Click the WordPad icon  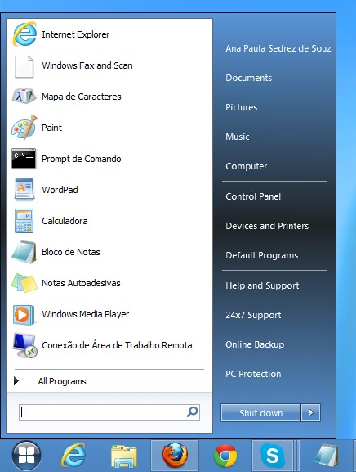tap(24, 189)
